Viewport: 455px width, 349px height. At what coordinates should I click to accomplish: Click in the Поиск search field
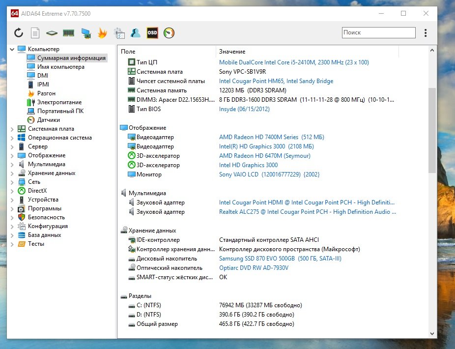pyautogui.click(x=378, y=32)
